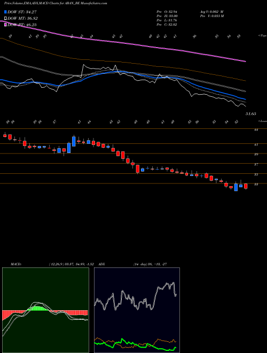The height and width of the screenshot is (353, 267).
Task: Click the 41 price axis label
Action: click(256, 145)
